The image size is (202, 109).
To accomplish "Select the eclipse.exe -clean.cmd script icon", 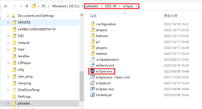I will point(93,77).
